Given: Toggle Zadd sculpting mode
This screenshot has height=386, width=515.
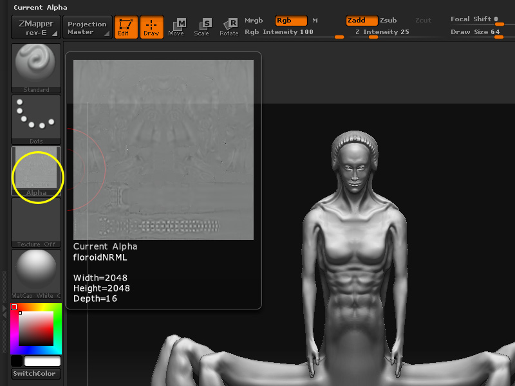Looking at the screenshot, I should (x=360, y=20).
